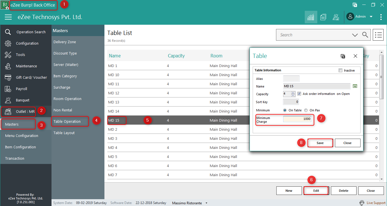Click the Payroll icon
Viewport: 387px width, 206px height.
tap(8, 89)
